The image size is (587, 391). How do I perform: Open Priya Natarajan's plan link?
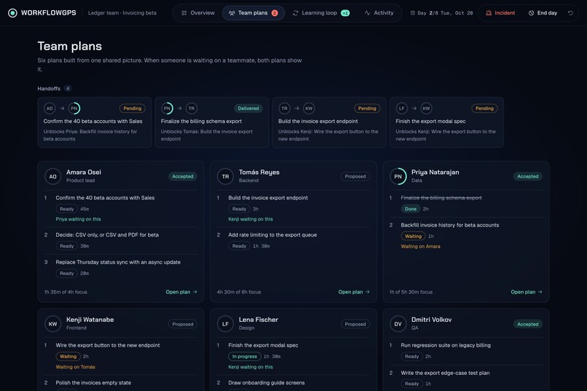coord(527,292)
